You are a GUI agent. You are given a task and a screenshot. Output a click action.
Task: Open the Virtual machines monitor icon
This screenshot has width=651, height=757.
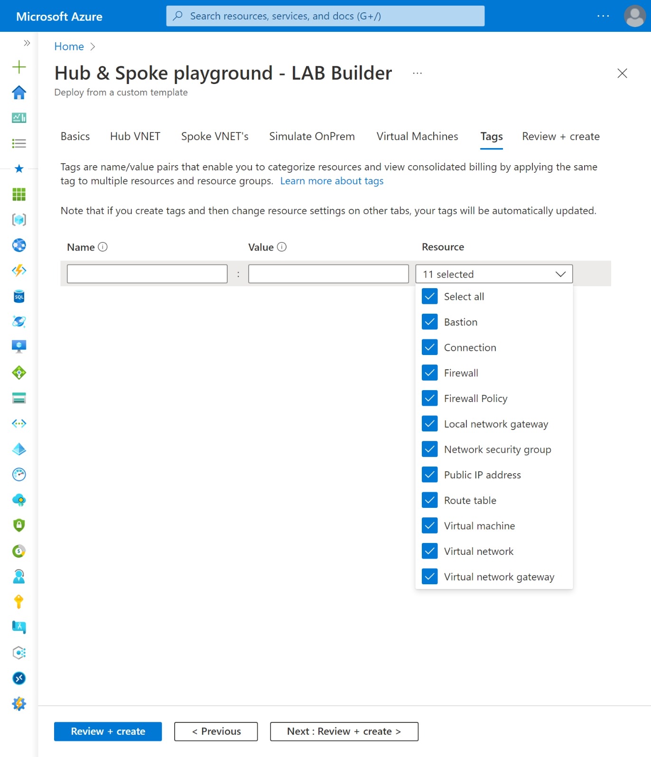(19, 347)
